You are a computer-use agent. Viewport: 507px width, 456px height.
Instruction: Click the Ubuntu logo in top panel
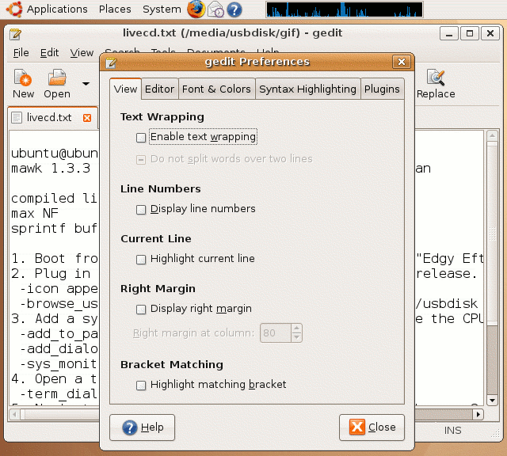14,9
